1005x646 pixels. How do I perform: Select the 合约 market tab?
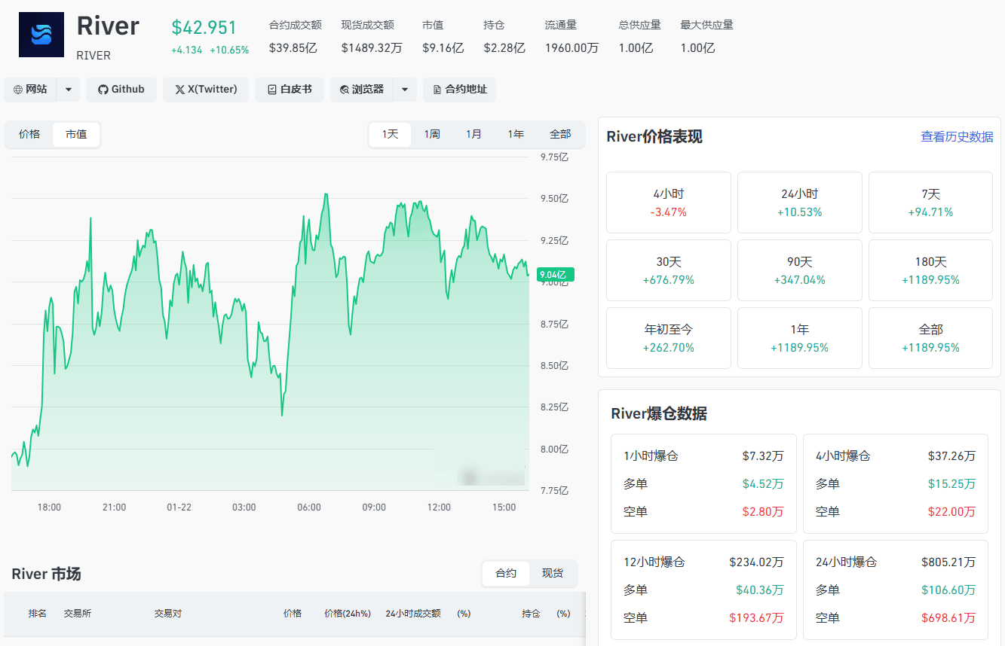(x=506, y=573)
